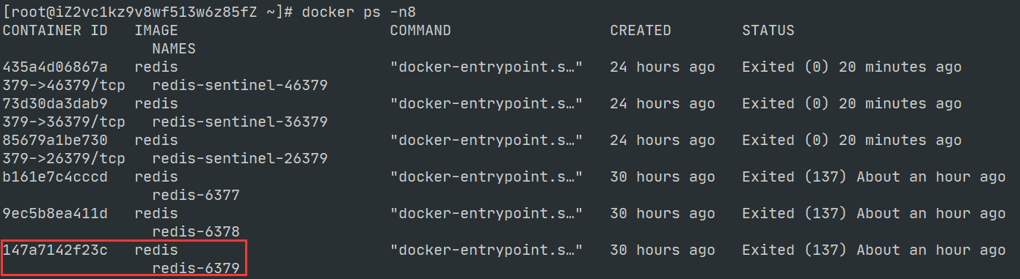
Task: Click container ID 73d30da3dab9
Action: (55, 104)
